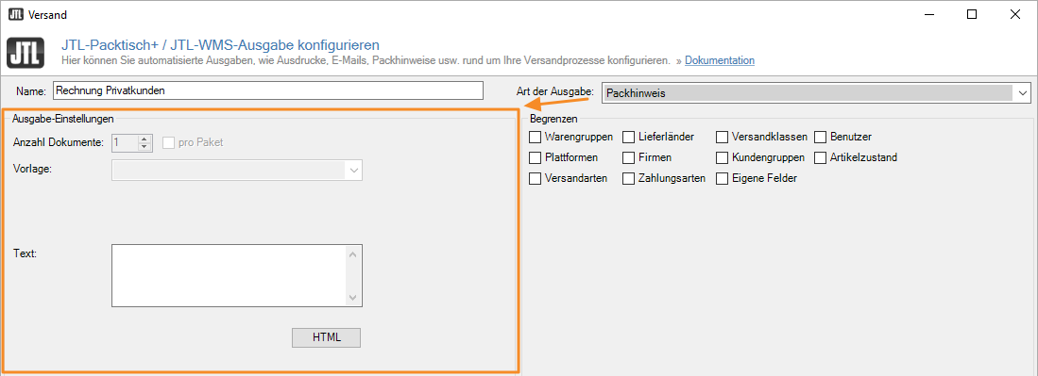1038x376 pixels.
Task: Select the Artikelzustand checkbox
Action: [x=820, y=157]
